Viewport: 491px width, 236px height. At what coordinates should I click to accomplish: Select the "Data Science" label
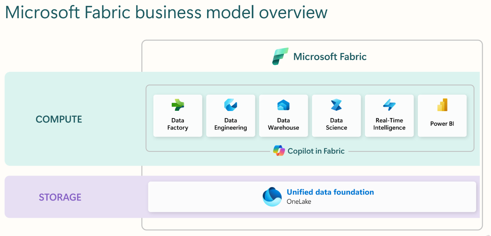pyautogui.click(x=336, y=124)
